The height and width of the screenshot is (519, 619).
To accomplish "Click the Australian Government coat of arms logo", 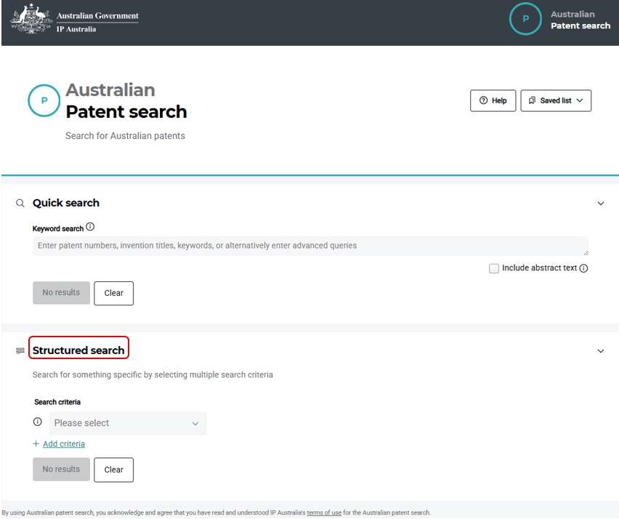I will (x=31, y=20).
